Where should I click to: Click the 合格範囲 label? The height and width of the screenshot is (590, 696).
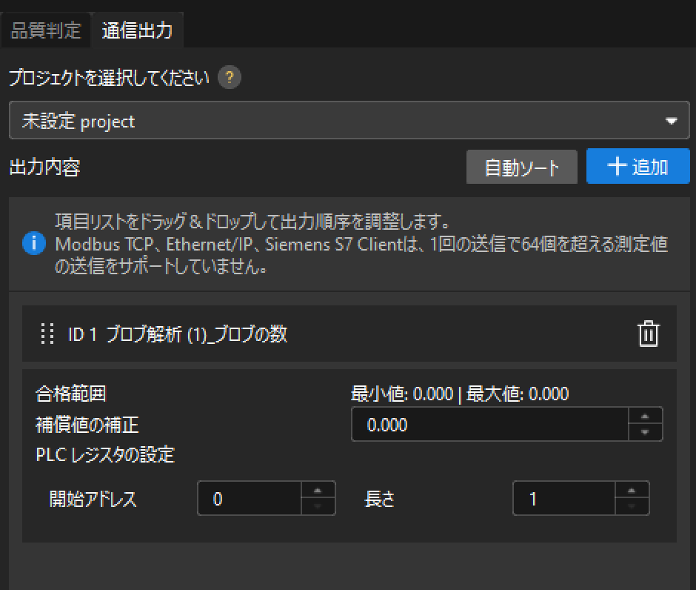coord(71,394)
